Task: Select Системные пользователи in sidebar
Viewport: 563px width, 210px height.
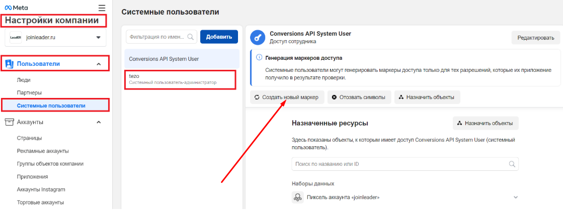Action: 51,106
